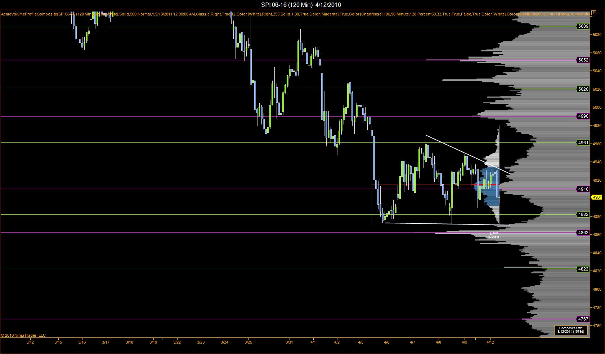Click the 4/1 date on the time axis
Viewport: 605px width, 354px height.
(x=313, y=342)
